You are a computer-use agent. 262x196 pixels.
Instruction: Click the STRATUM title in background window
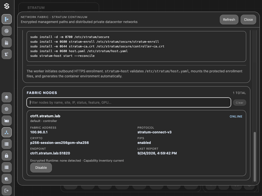(x=36, y=8)
